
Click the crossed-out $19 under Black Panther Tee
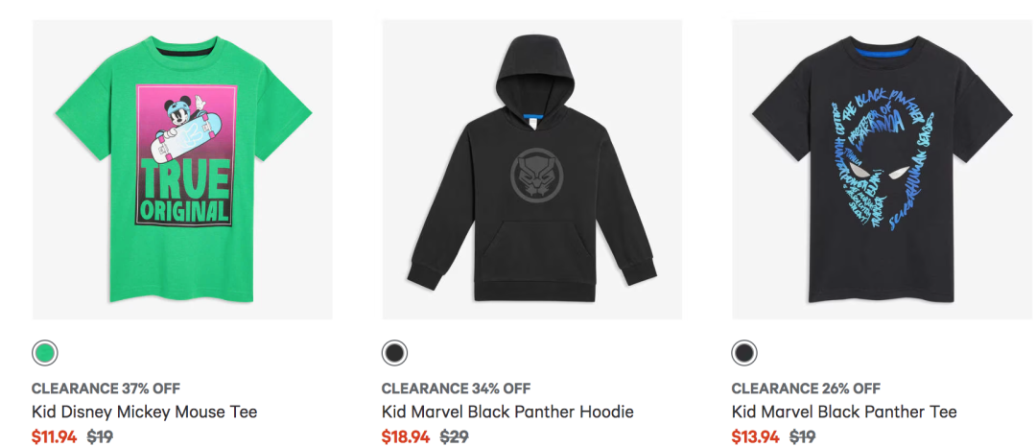802,436
